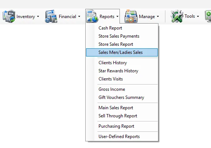
Task: Open Sell Through Report
Action: 122,116
